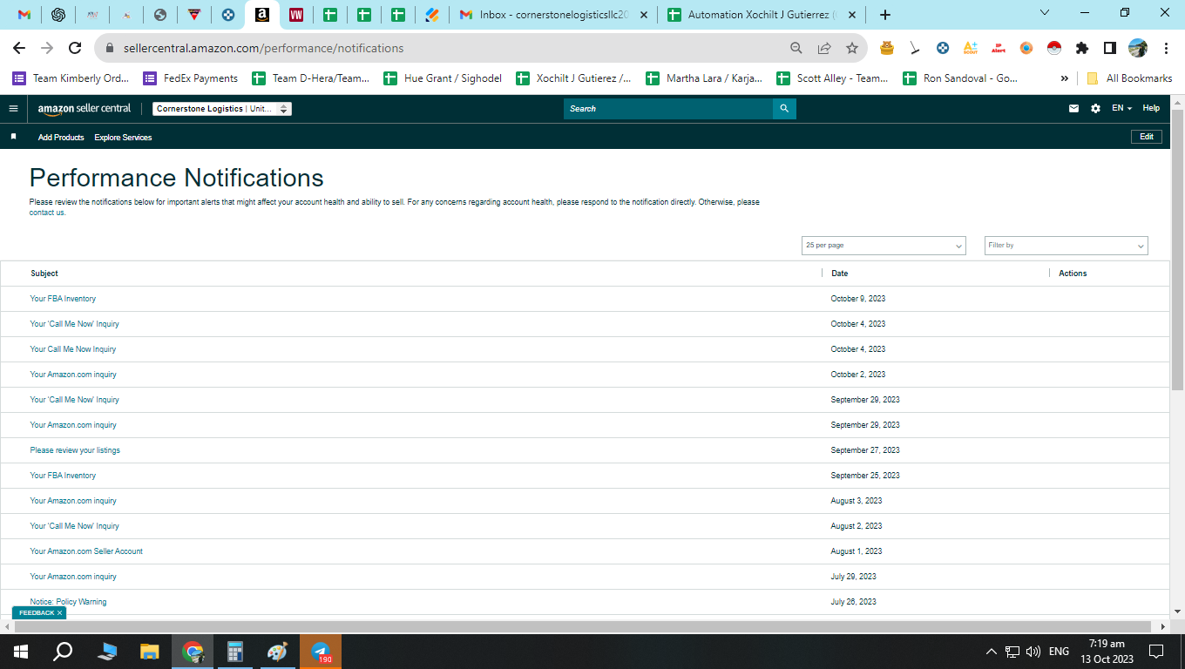The height and width of the screenshot is (669, 1185).
Task: Launch Calculator from the taskbar
Action: [x=234, y=652]
